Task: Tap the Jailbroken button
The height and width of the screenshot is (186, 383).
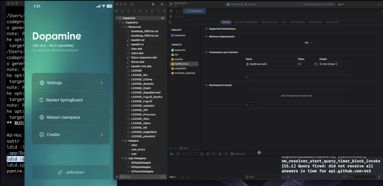Action: click(71, 172)
